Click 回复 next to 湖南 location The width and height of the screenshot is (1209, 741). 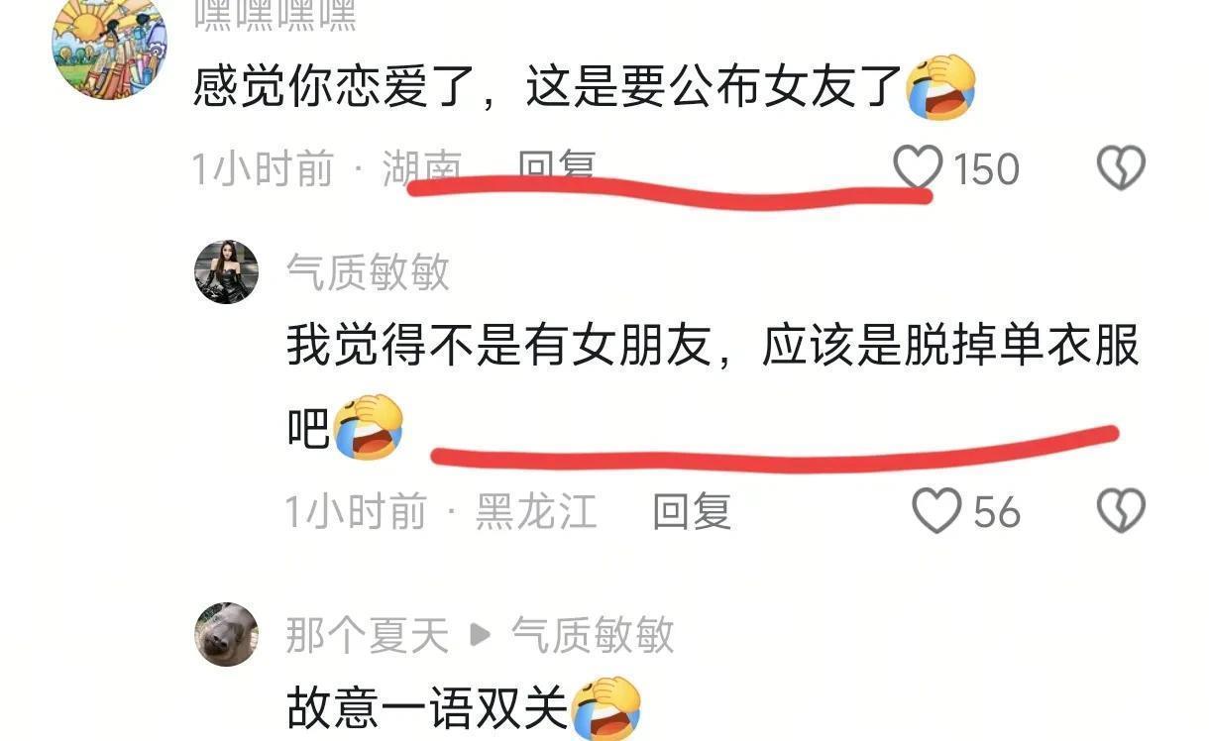coord(557,168)
